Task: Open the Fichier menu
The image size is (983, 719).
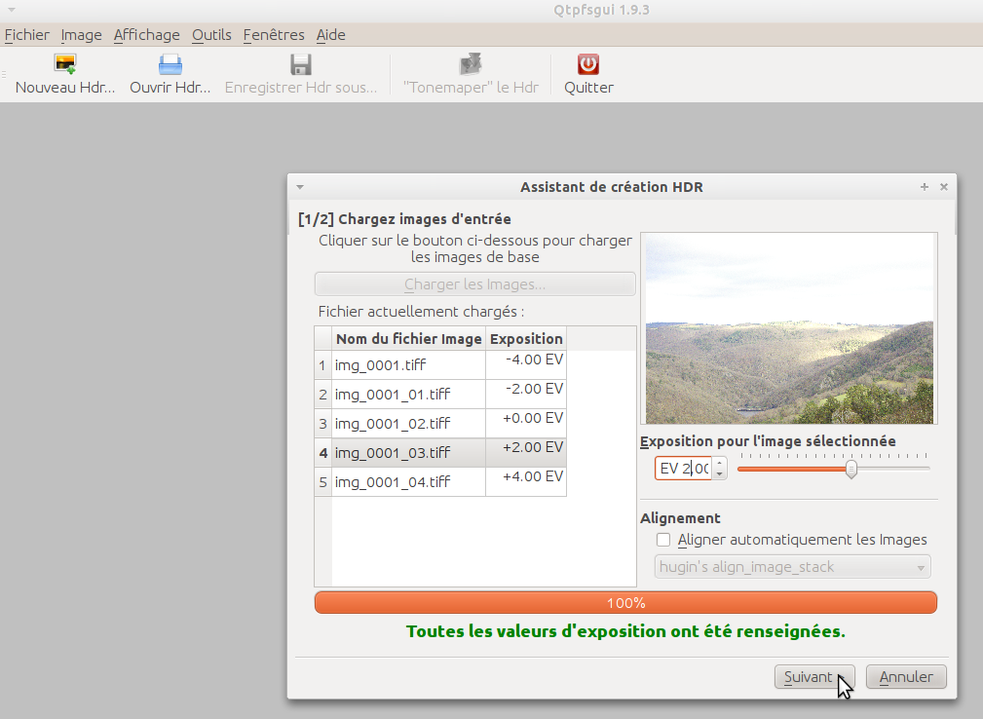Action: point(26,35)
